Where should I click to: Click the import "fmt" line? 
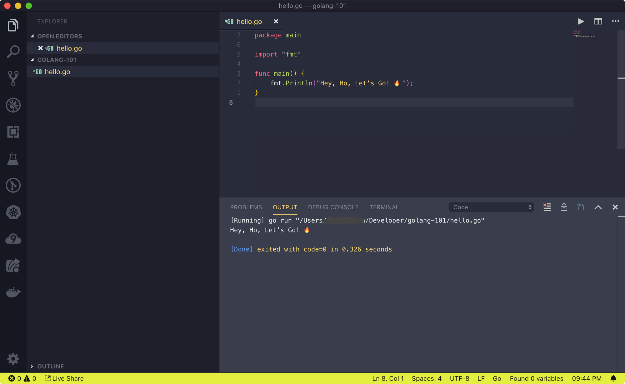(277, 54)
